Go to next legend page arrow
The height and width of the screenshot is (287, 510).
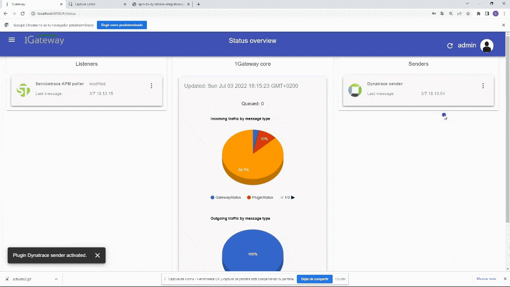click(x=293, y=198)
